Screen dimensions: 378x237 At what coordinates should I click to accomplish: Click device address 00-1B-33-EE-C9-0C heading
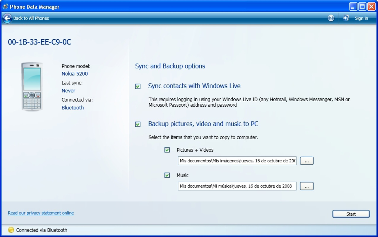(39, 42)
